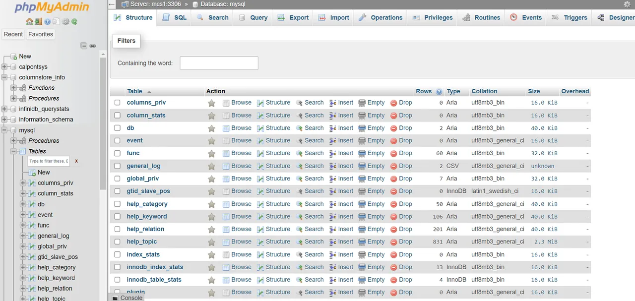Tick the help_relation row checkbox

point(118,229)
